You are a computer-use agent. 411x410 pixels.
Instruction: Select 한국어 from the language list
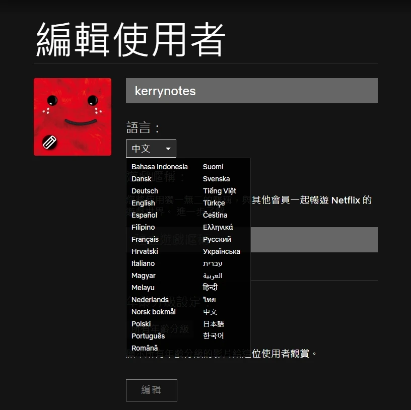pyautogui.click(x=214, y=336)
